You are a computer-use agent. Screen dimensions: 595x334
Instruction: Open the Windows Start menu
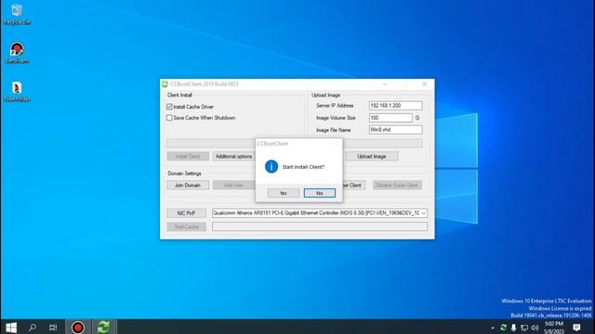click(x=11, y=328)
